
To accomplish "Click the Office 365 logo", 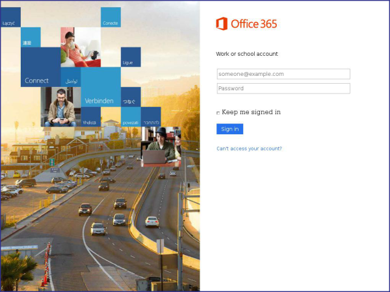I will pyautogui.click(x=246, y=24).
